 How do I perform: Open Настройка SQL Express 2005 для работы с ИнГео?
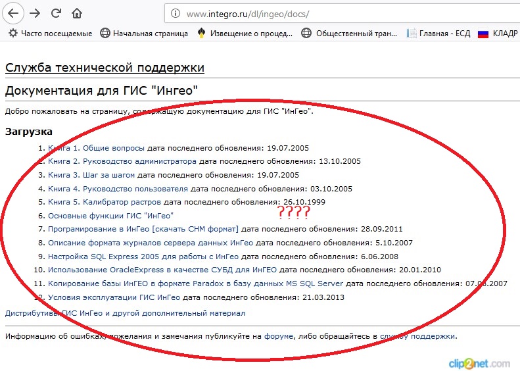point(143,257)
